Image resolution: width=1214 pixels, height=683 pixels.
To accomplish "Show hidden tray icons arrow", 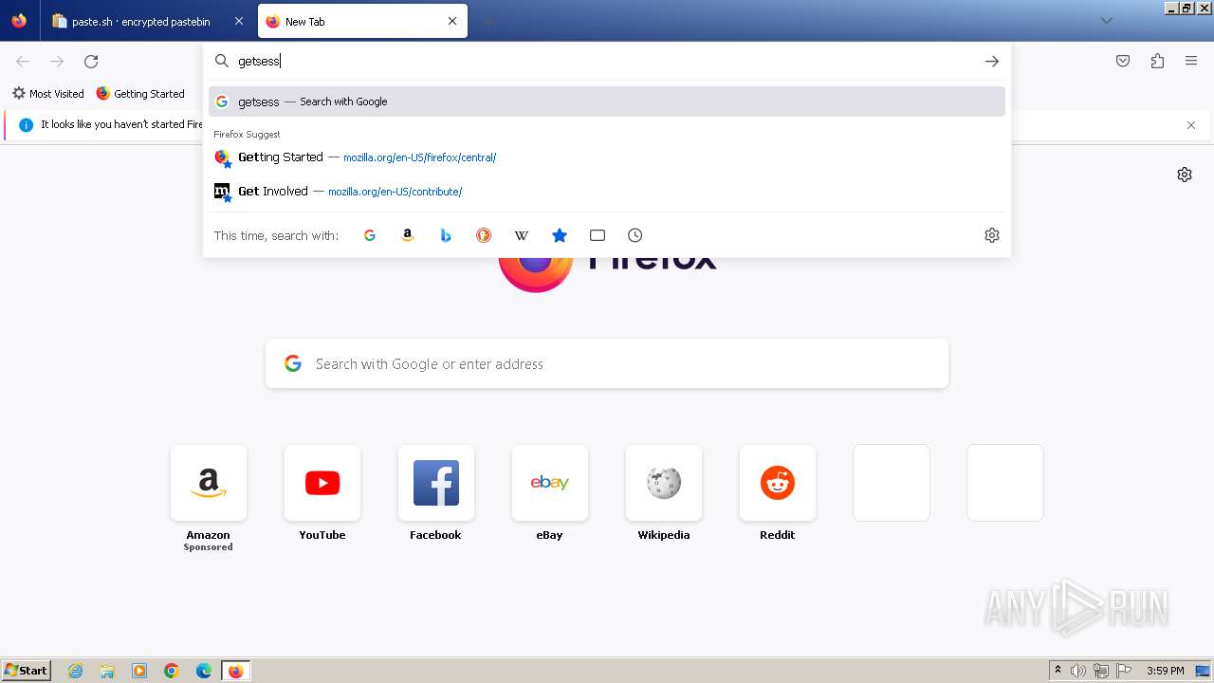I will (x=1058, y=671).
